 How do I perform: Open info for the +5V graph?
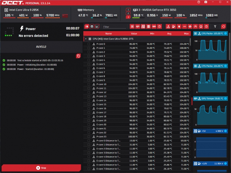coord(225,131)
